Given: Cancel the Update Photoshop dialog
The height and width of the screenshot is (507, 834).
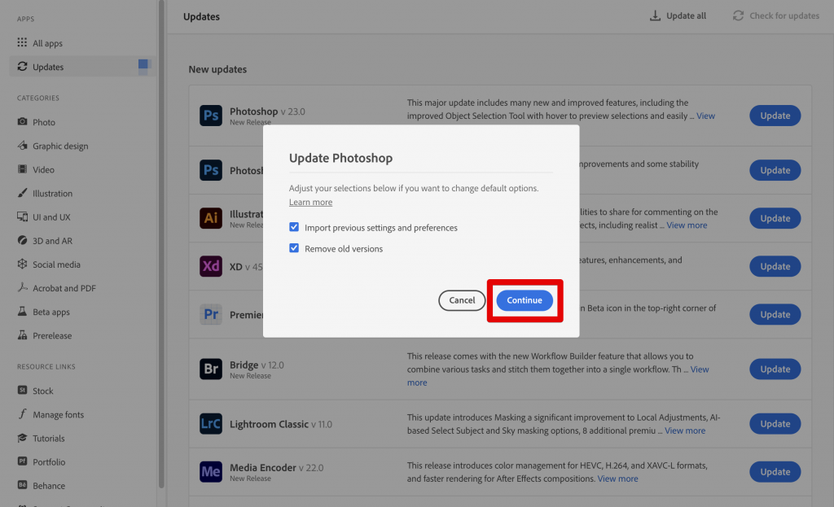Looking at the screenshot, I should click(x=462, y=300).
